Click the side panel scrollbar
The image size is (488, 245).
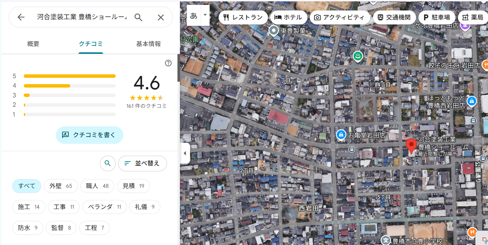tap(179, 68)
